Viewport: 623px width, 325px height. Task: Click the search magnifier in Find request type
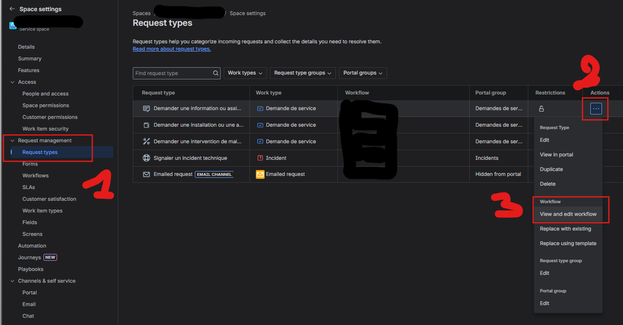point(215,73)
